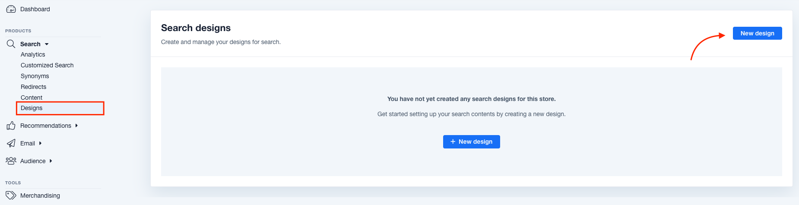The image size is (799, 205).
Task: Click the center New design button label
Action: coord(475,142)
